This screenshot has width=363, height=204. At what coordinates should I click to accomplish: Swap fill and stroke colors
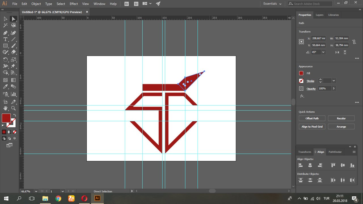coord(14,115)
